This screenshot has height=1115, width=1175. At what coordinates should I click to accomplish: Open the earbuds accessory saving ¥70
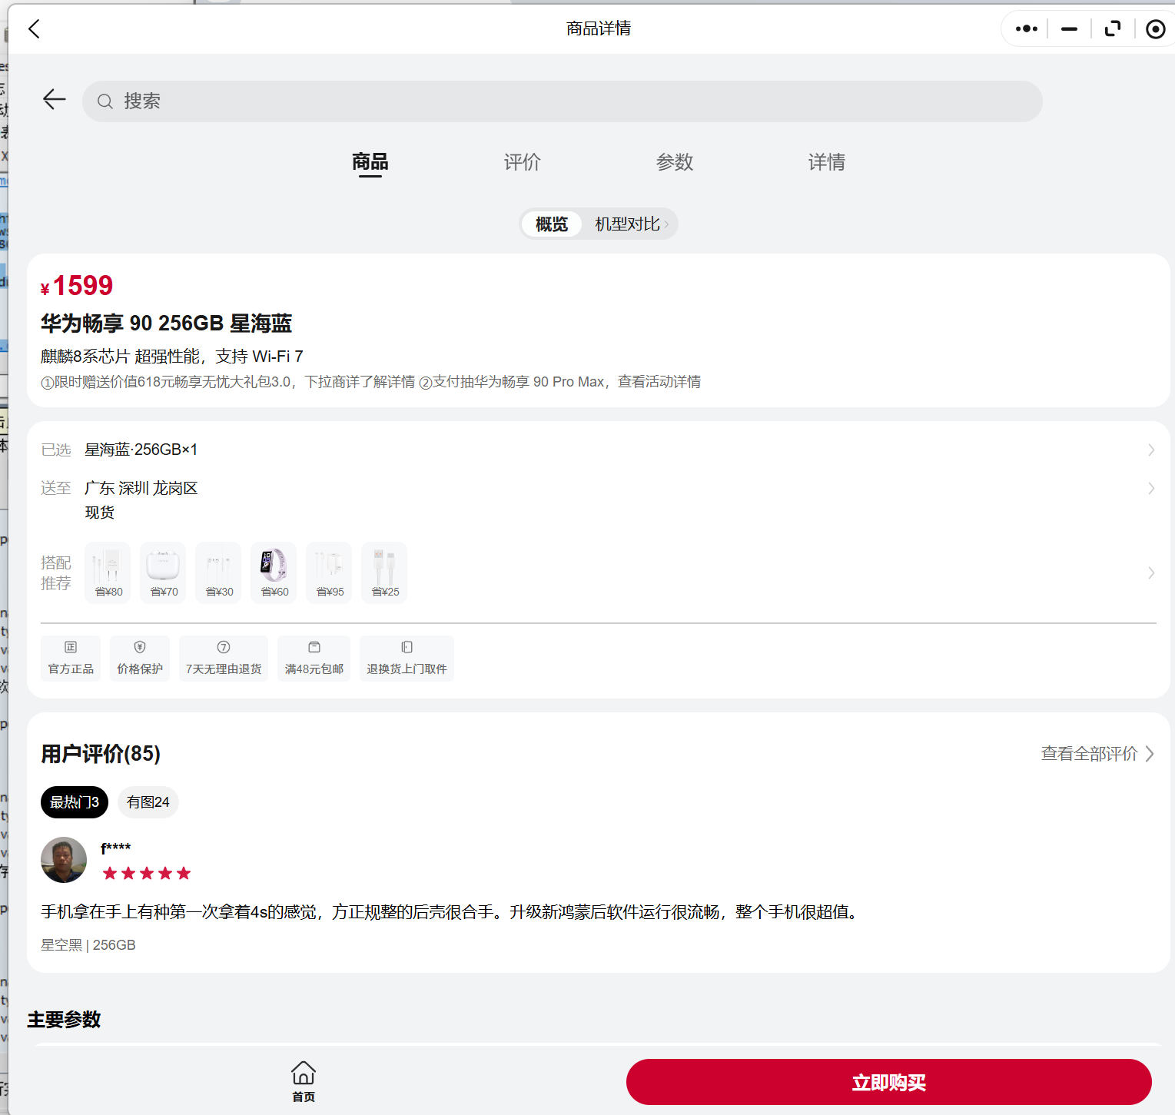163,572
